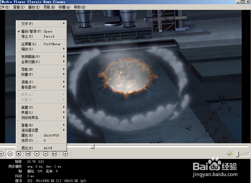Image resolution: width=251 pixels, height=183 pixels.
Task: Click the volume slider handle
Action: tap(237, 154)
